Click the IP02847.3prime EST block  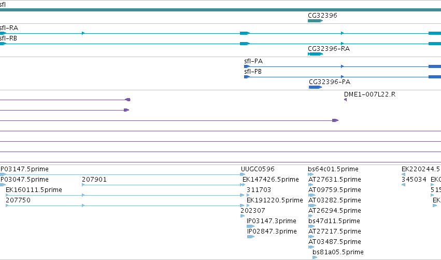point(251,237)
